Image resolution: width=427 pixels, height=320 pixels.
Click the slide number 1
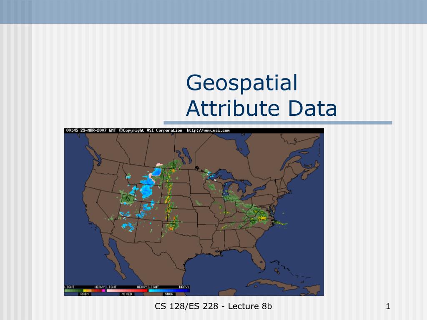click(x=388, y=306)
